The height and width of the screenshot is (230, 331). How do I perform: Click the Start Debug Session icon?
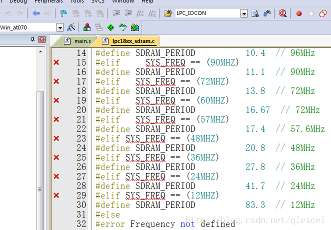[x=282, y=13]
